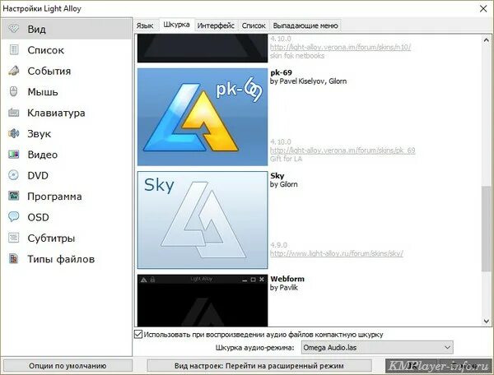Toggle compact skin for audio files checkbox
Screen dimensions: 494x375
click(138, 334)
